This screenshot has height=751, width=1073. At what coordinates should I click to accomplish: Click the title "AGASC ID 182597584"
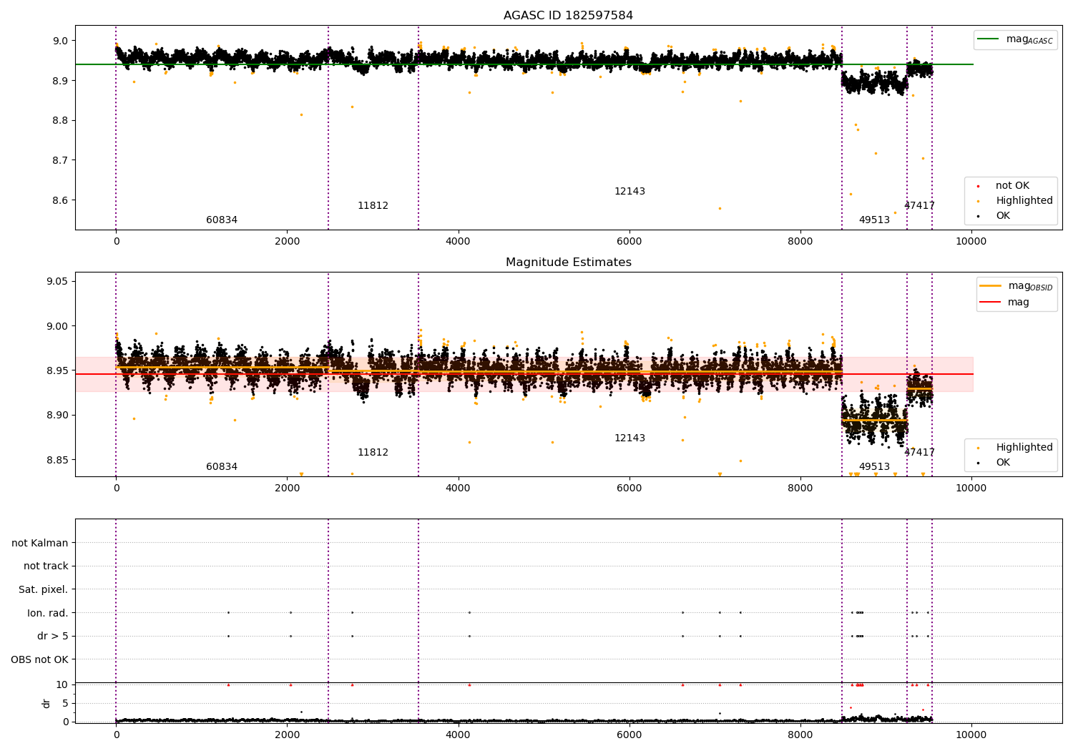(x=568, y=16)
